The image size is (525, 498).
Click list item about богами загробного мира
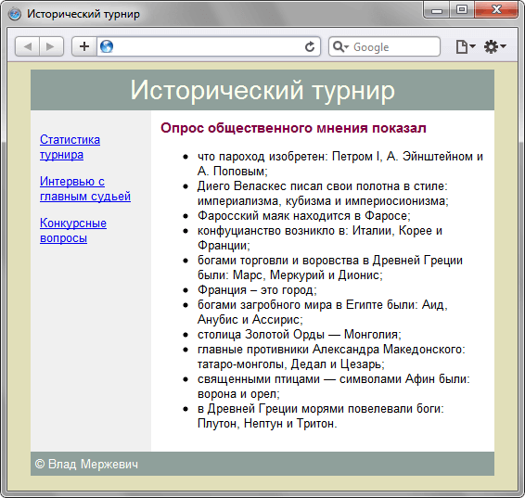(x=323, y=312)
